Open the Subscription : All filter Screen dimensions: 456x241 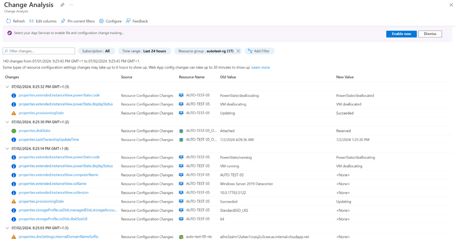coord(96,51)
